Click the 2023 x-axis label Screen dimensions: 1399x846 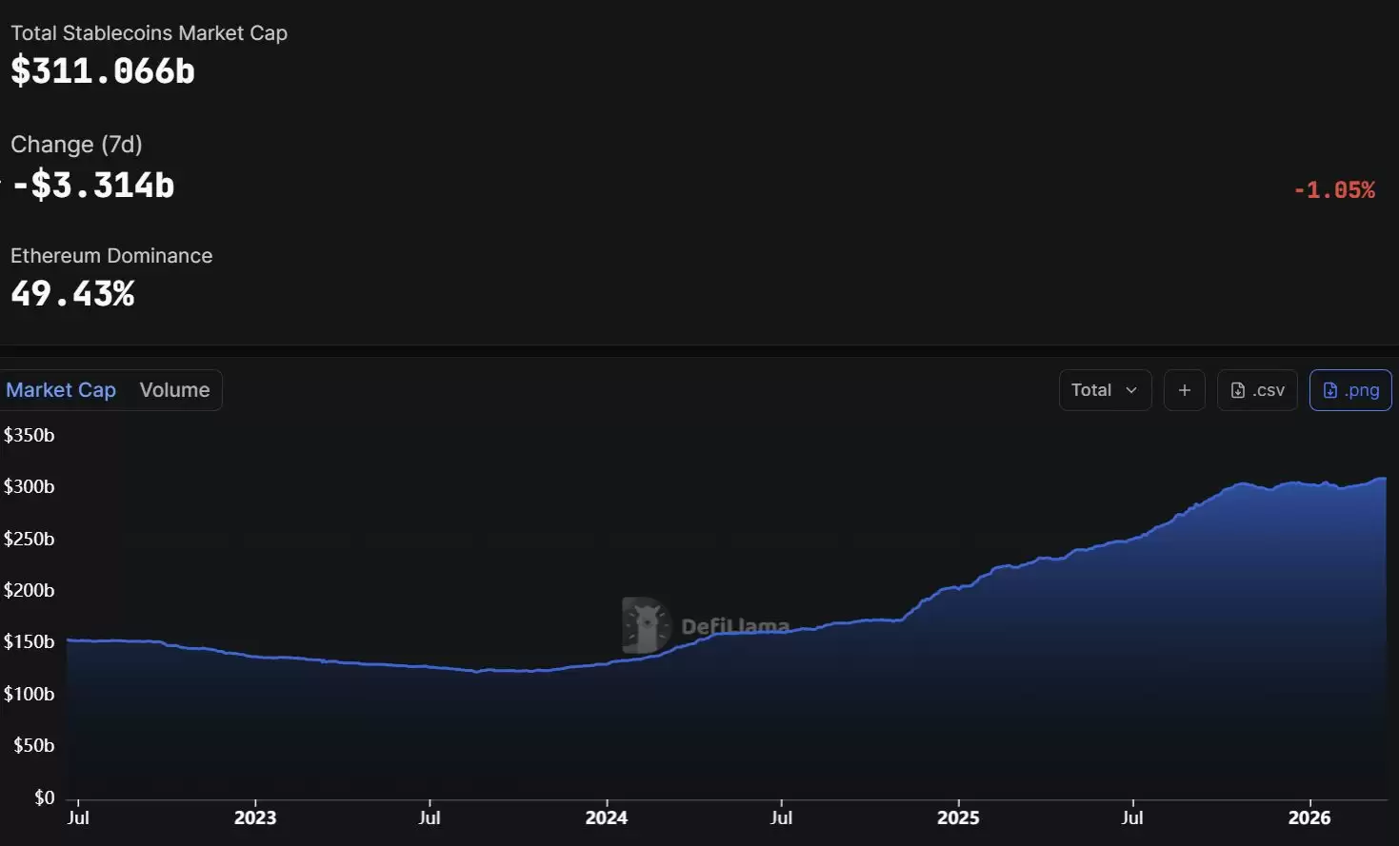[x=255, y=817]
